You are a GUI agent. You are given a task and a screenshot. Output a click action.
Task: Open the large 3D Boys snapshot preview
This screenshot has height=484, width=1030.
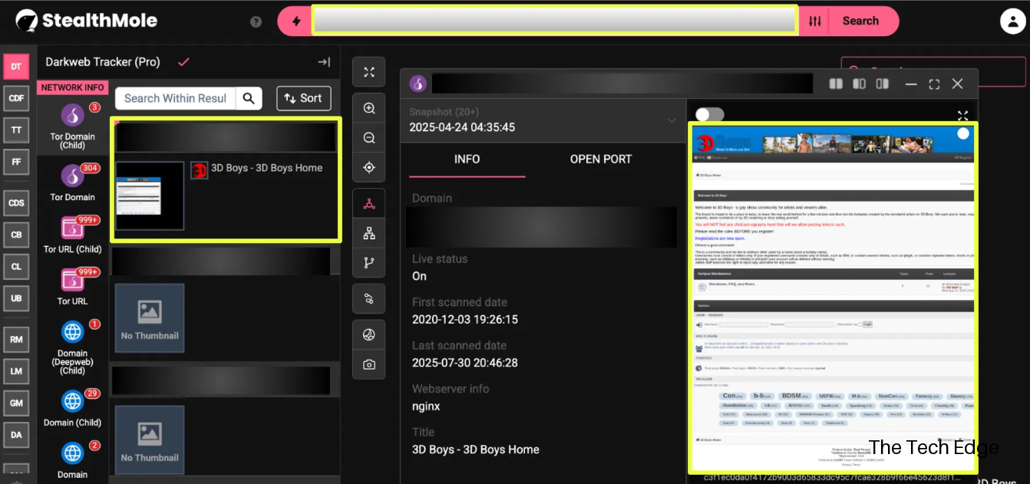pyautogui.click(x=833, y=298)
